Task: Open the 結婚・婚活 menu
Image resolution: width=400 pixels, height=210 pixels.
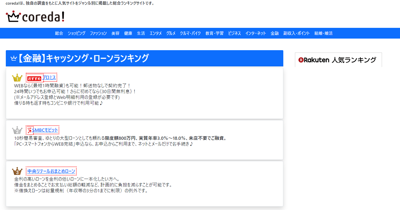Action: [323, 33]
